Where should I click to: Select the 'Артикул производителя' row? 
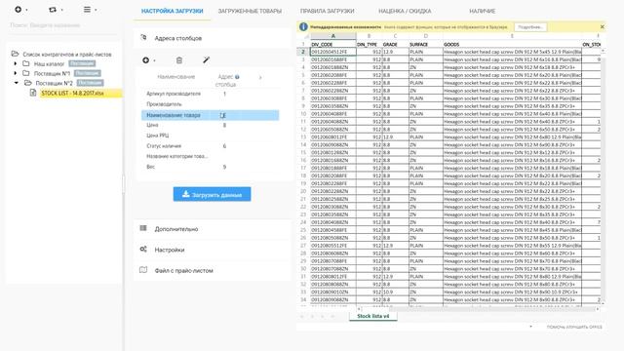[211, 94]
